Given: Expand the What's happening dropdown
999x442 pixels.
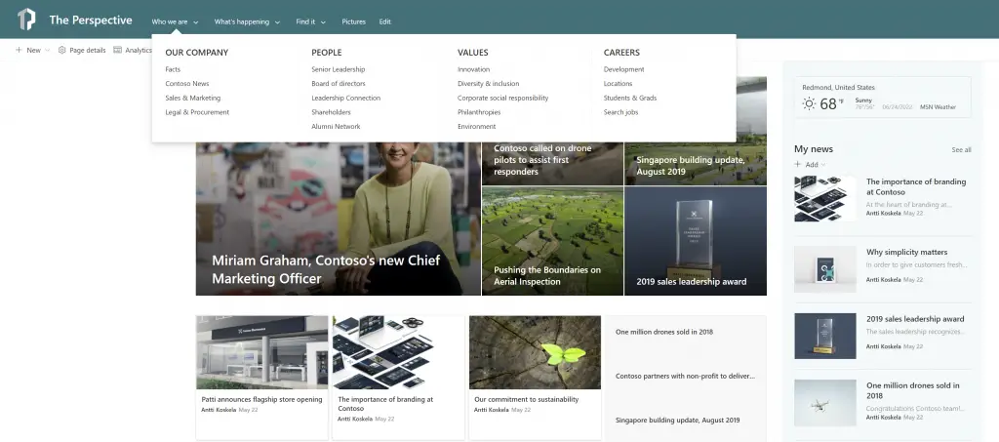Looking at the screenshot, I should (277, 21).
